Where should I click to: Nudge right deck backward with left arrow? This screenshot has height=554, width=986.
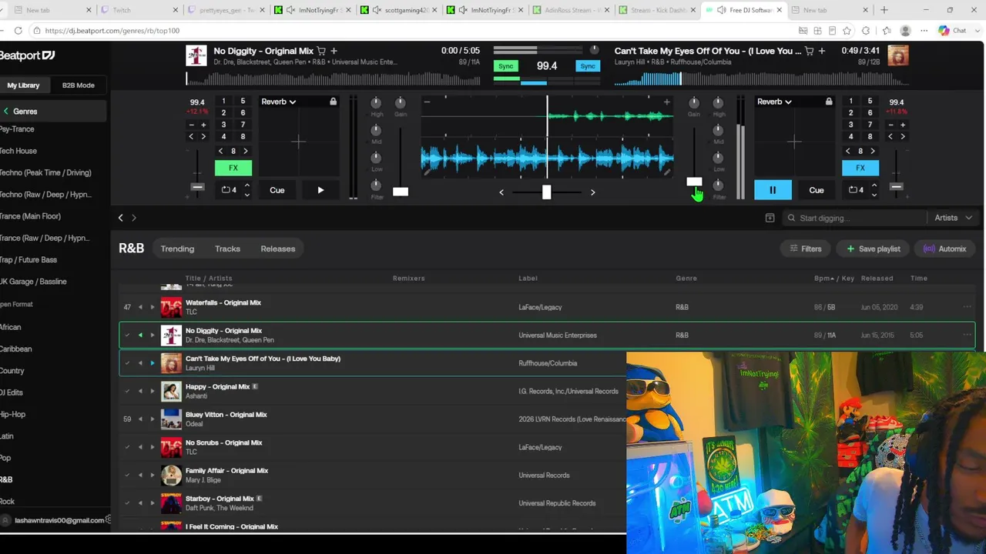click(890, 136)
